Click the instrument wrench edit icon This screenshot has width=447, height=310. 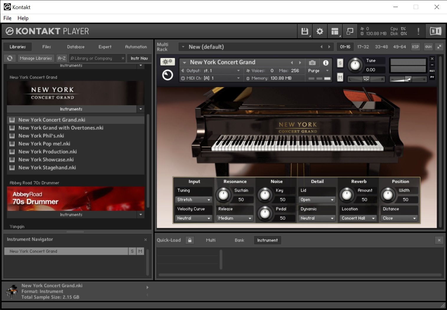[167, 62]
